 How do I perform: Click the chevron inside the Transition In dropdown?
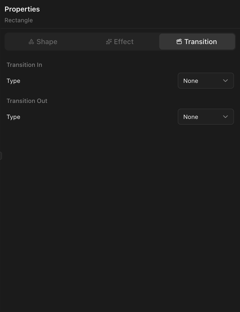click(x=225, y=81)
